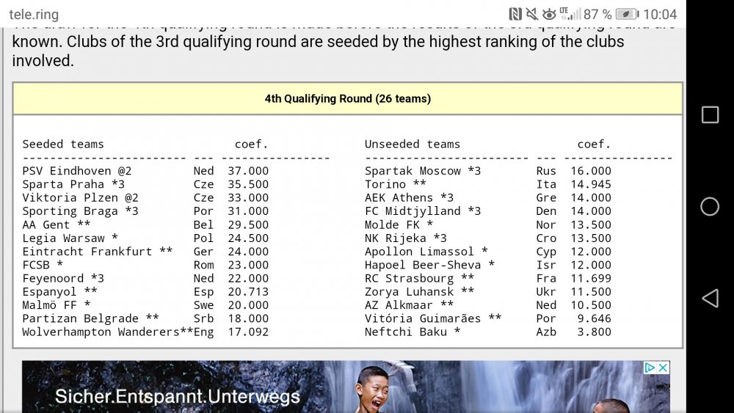Select the Cyp country code
Viewport: 734px width, 413px height.
coord(546,251)
